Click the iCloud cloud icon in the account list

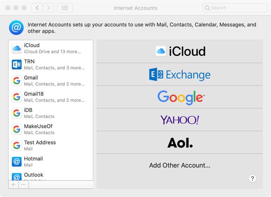click(x=17, y=49)
